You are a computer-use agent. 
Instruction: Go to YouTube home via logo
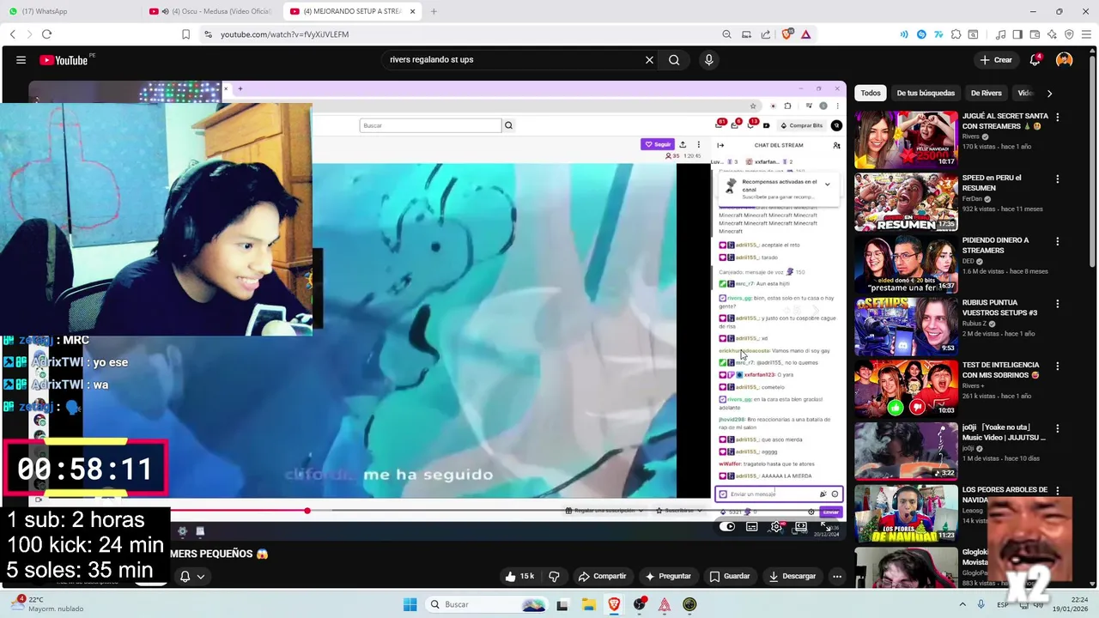pyautogui.click(x=64, y=60)
